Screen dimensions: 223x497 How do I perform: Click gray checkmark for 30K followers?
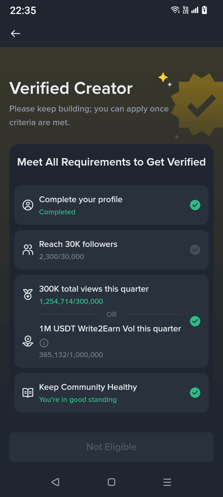pos(195,250)
